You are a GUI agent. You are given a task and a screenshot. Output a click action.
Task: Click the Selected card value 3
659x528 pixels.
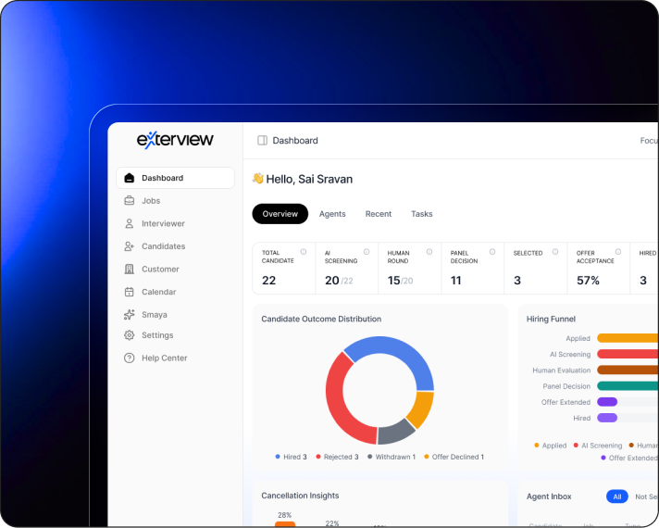coord(517,280)
